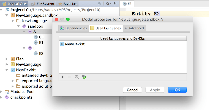The width and height of the screenshot is (209, 110).
Task: Switch to Logical View tab
Action: [x=14, y=4]
